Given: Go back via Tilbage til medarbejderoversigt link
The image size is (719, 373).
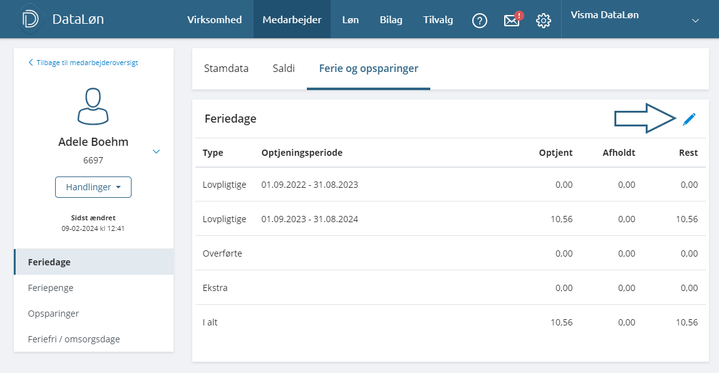Looking at the screenshot, I should tap(83, 63).
